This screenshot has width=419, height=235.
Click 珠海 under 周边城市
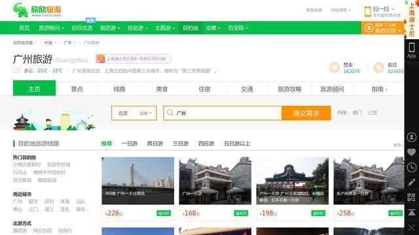pyautogui.click(x=65, y=201)
